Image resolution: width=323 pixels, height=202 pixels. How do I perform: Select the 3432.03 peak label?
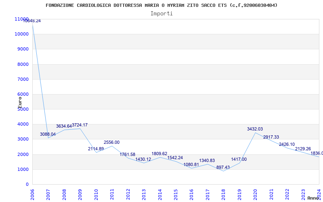(255, 129)
